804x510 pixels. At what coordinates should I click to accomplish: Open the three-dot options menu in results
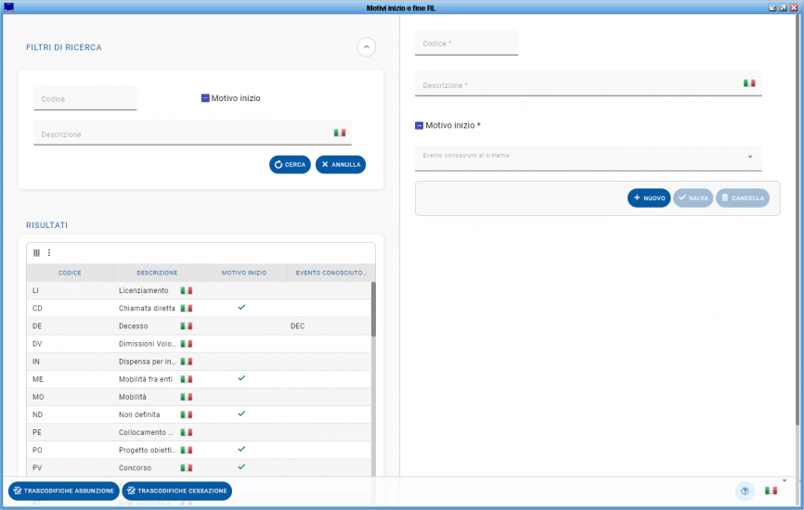[x=49, y=252]
